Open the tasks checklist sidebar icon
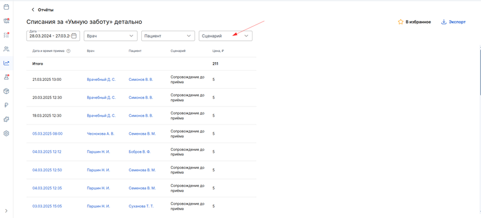 [x=6, y=35]
